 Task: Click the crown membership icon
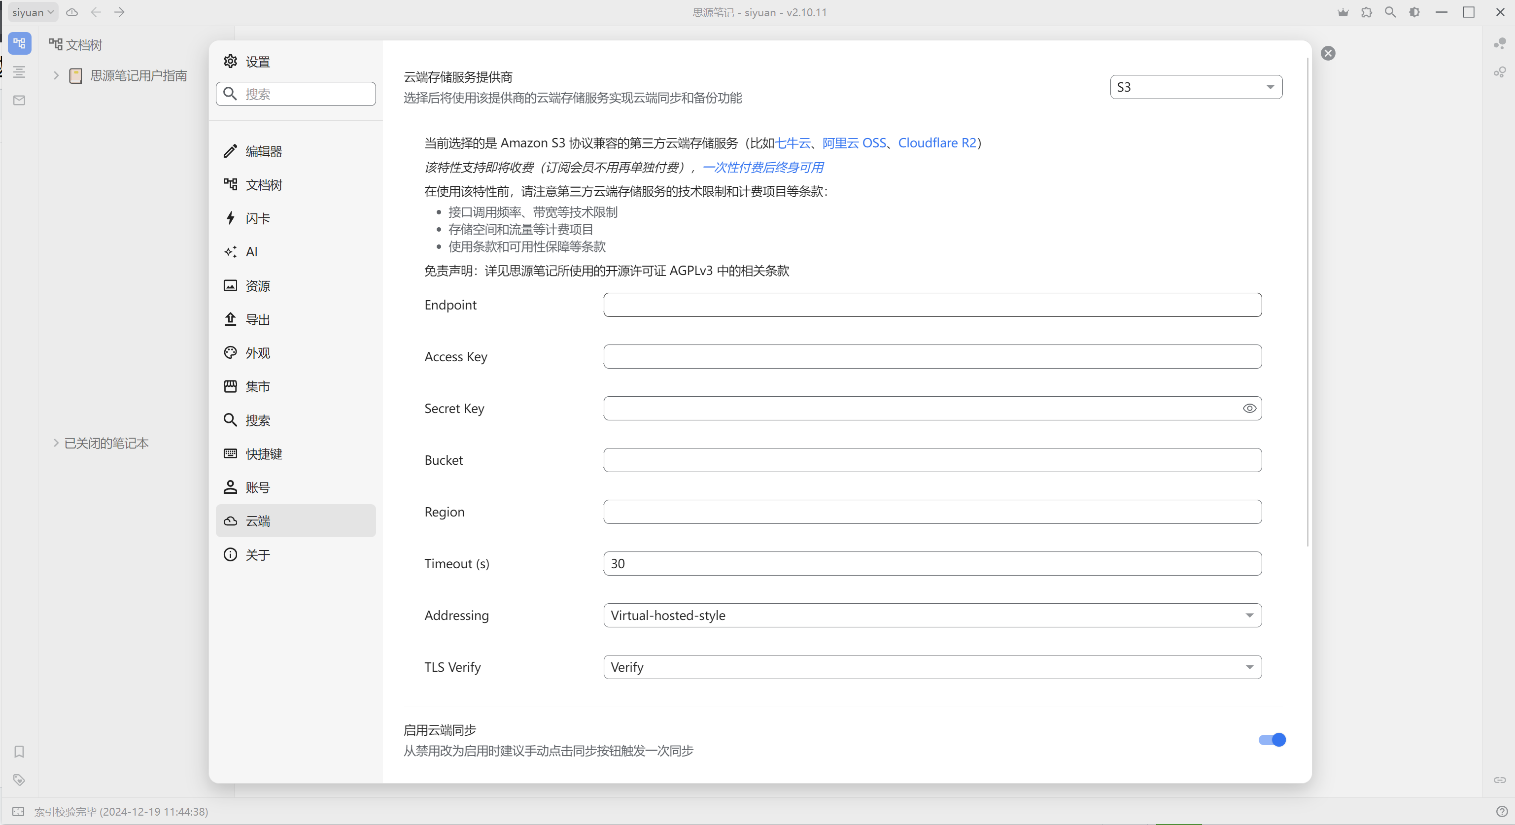pos(1343,12)
